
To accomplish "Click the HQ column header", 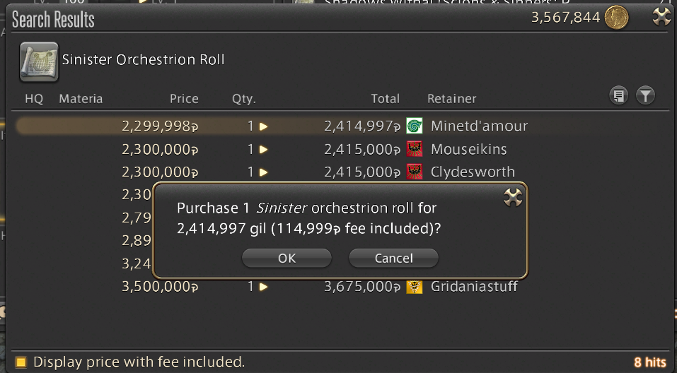I will pyautogui.click(x=34, y=99).
